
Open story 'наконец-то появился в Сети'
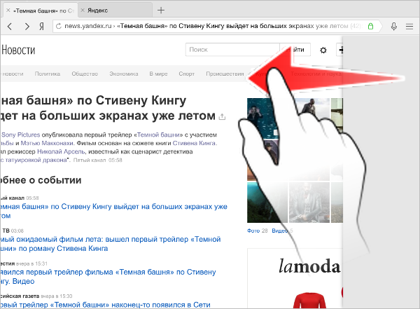(x=105, y=305)
